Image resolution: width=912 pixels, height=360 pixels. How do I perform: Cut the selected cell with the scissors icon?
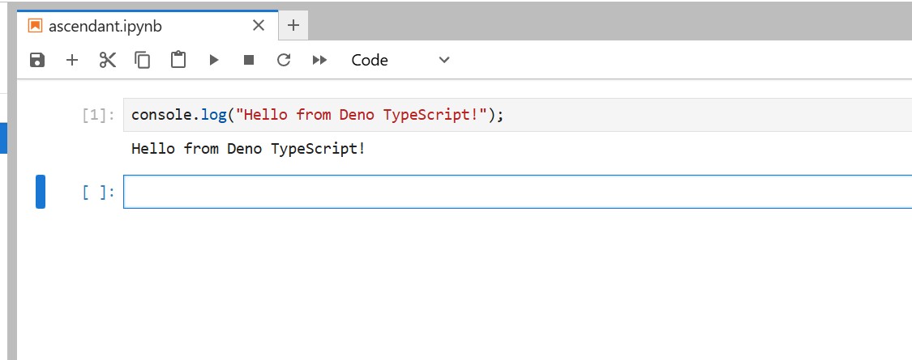(108, 60)
